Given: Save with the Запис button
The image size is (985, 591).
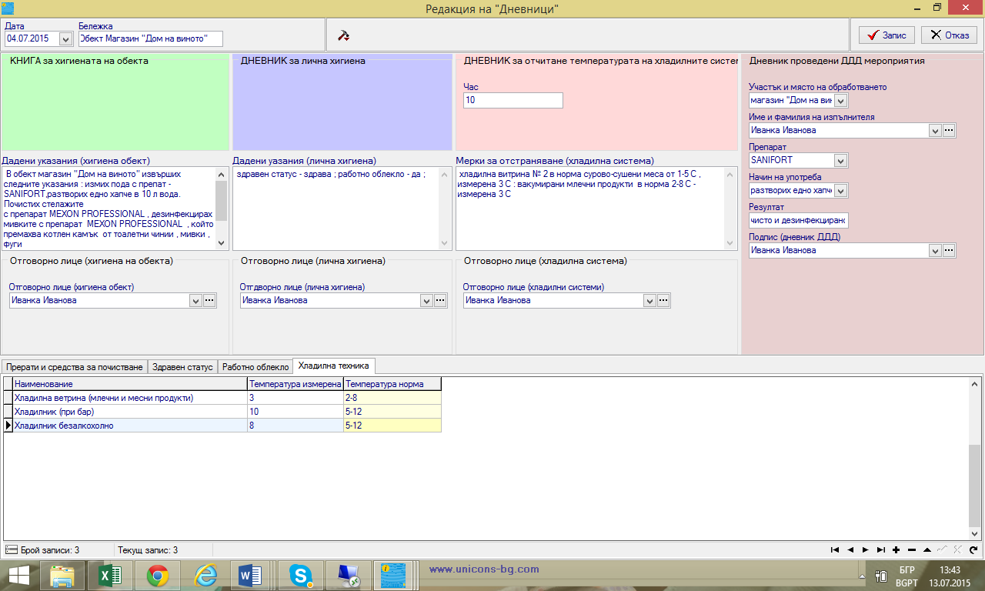Looking at the screenshot, I should click(x=886, y=35).
